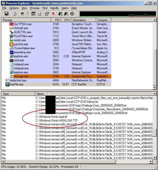Image resolution: width=158 pixels, height=170 pixels.
Task: Sort by the Process column header
Action: [x=26, y=20]
